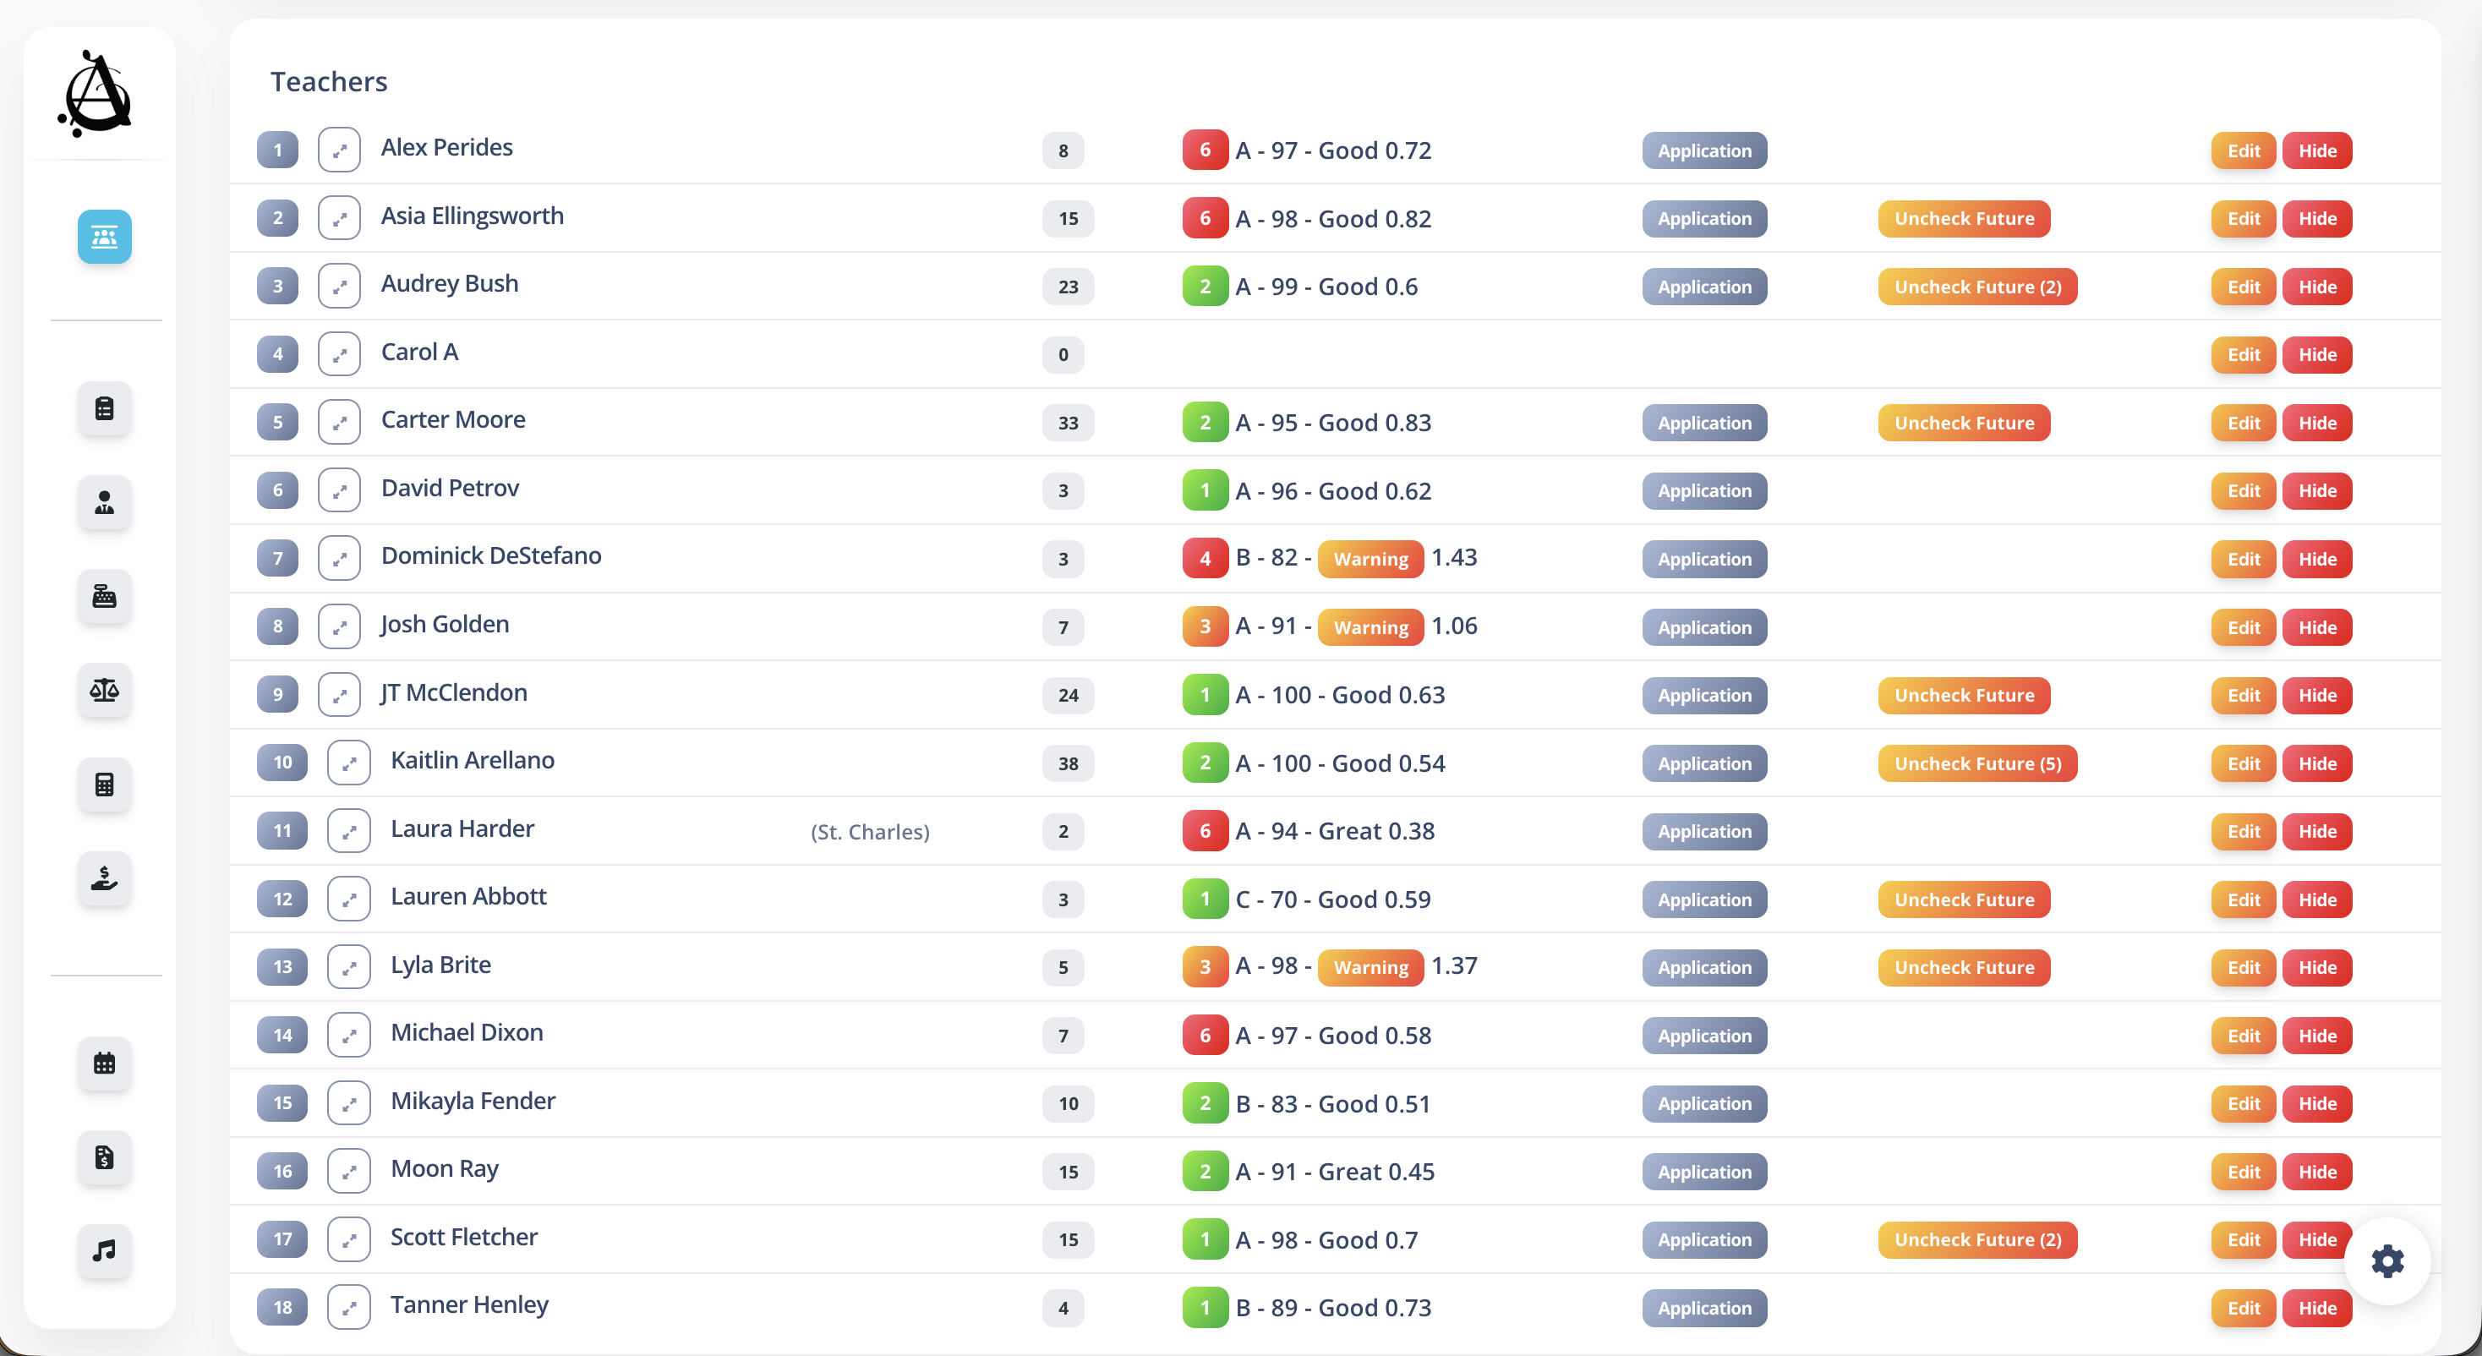Uncheck Future for Lyla Brite

point(1964,968)
